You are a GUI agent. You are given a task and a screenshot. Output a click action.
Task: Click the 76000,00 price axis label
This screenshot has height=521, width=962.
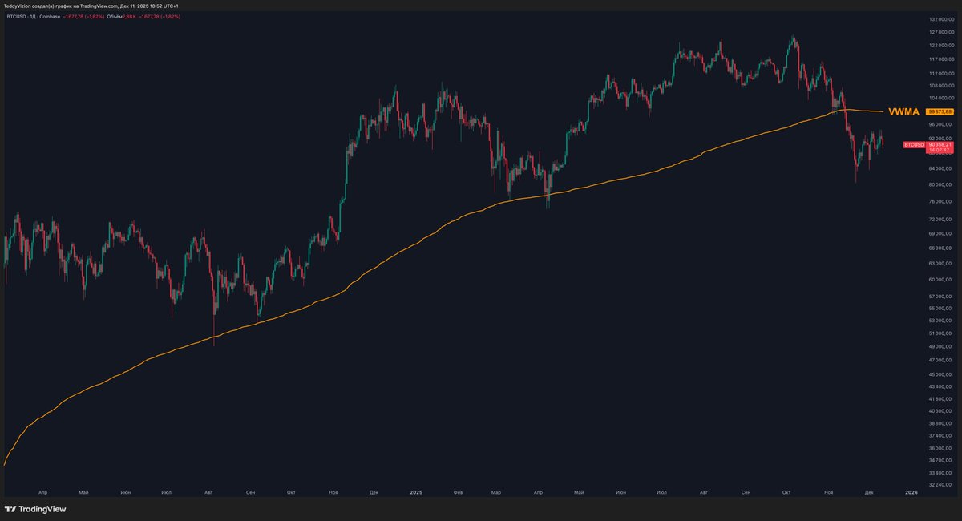941,201
